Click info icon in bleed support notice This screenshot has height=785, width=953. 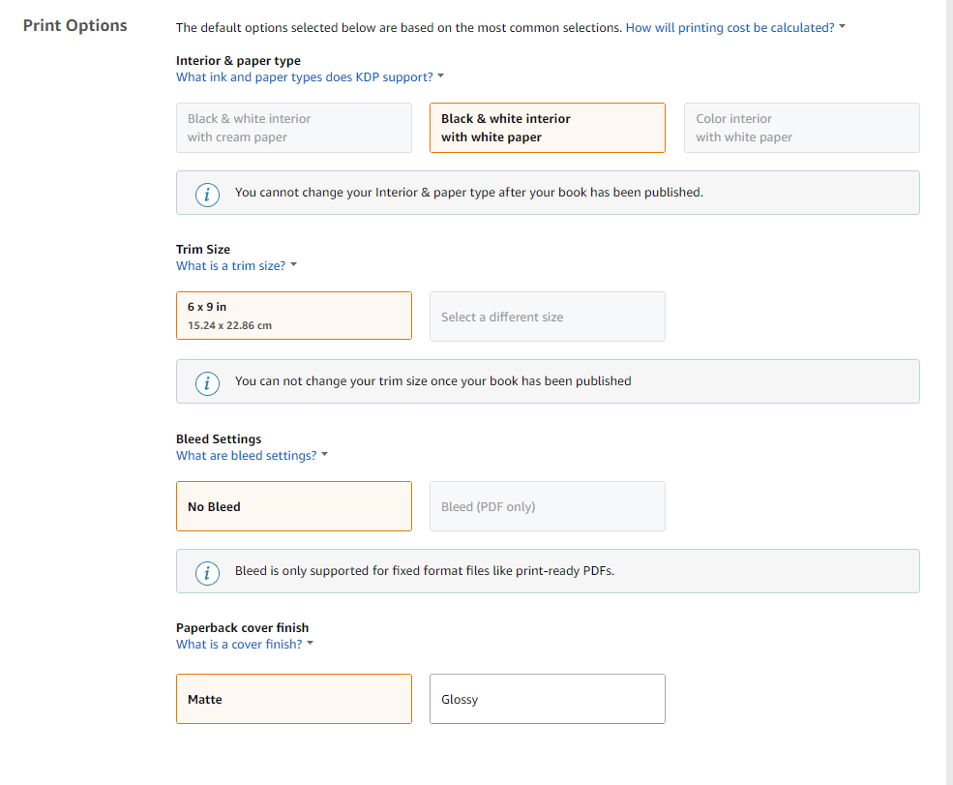[x=206, y=572]
